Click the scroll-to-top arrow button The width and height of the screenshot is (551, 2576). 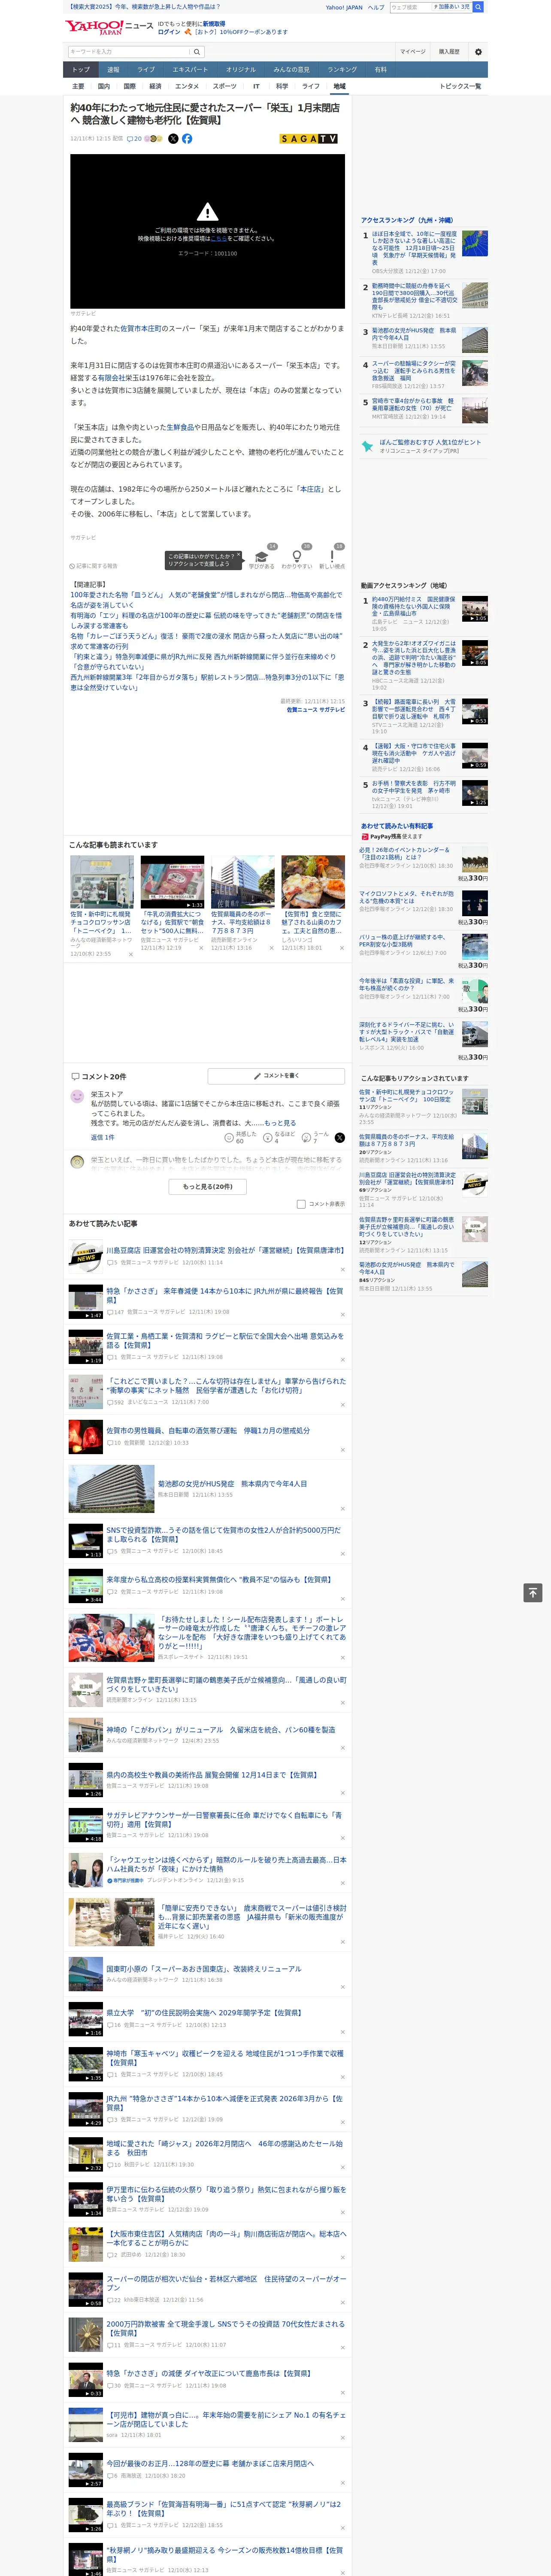coord(533,1593)
